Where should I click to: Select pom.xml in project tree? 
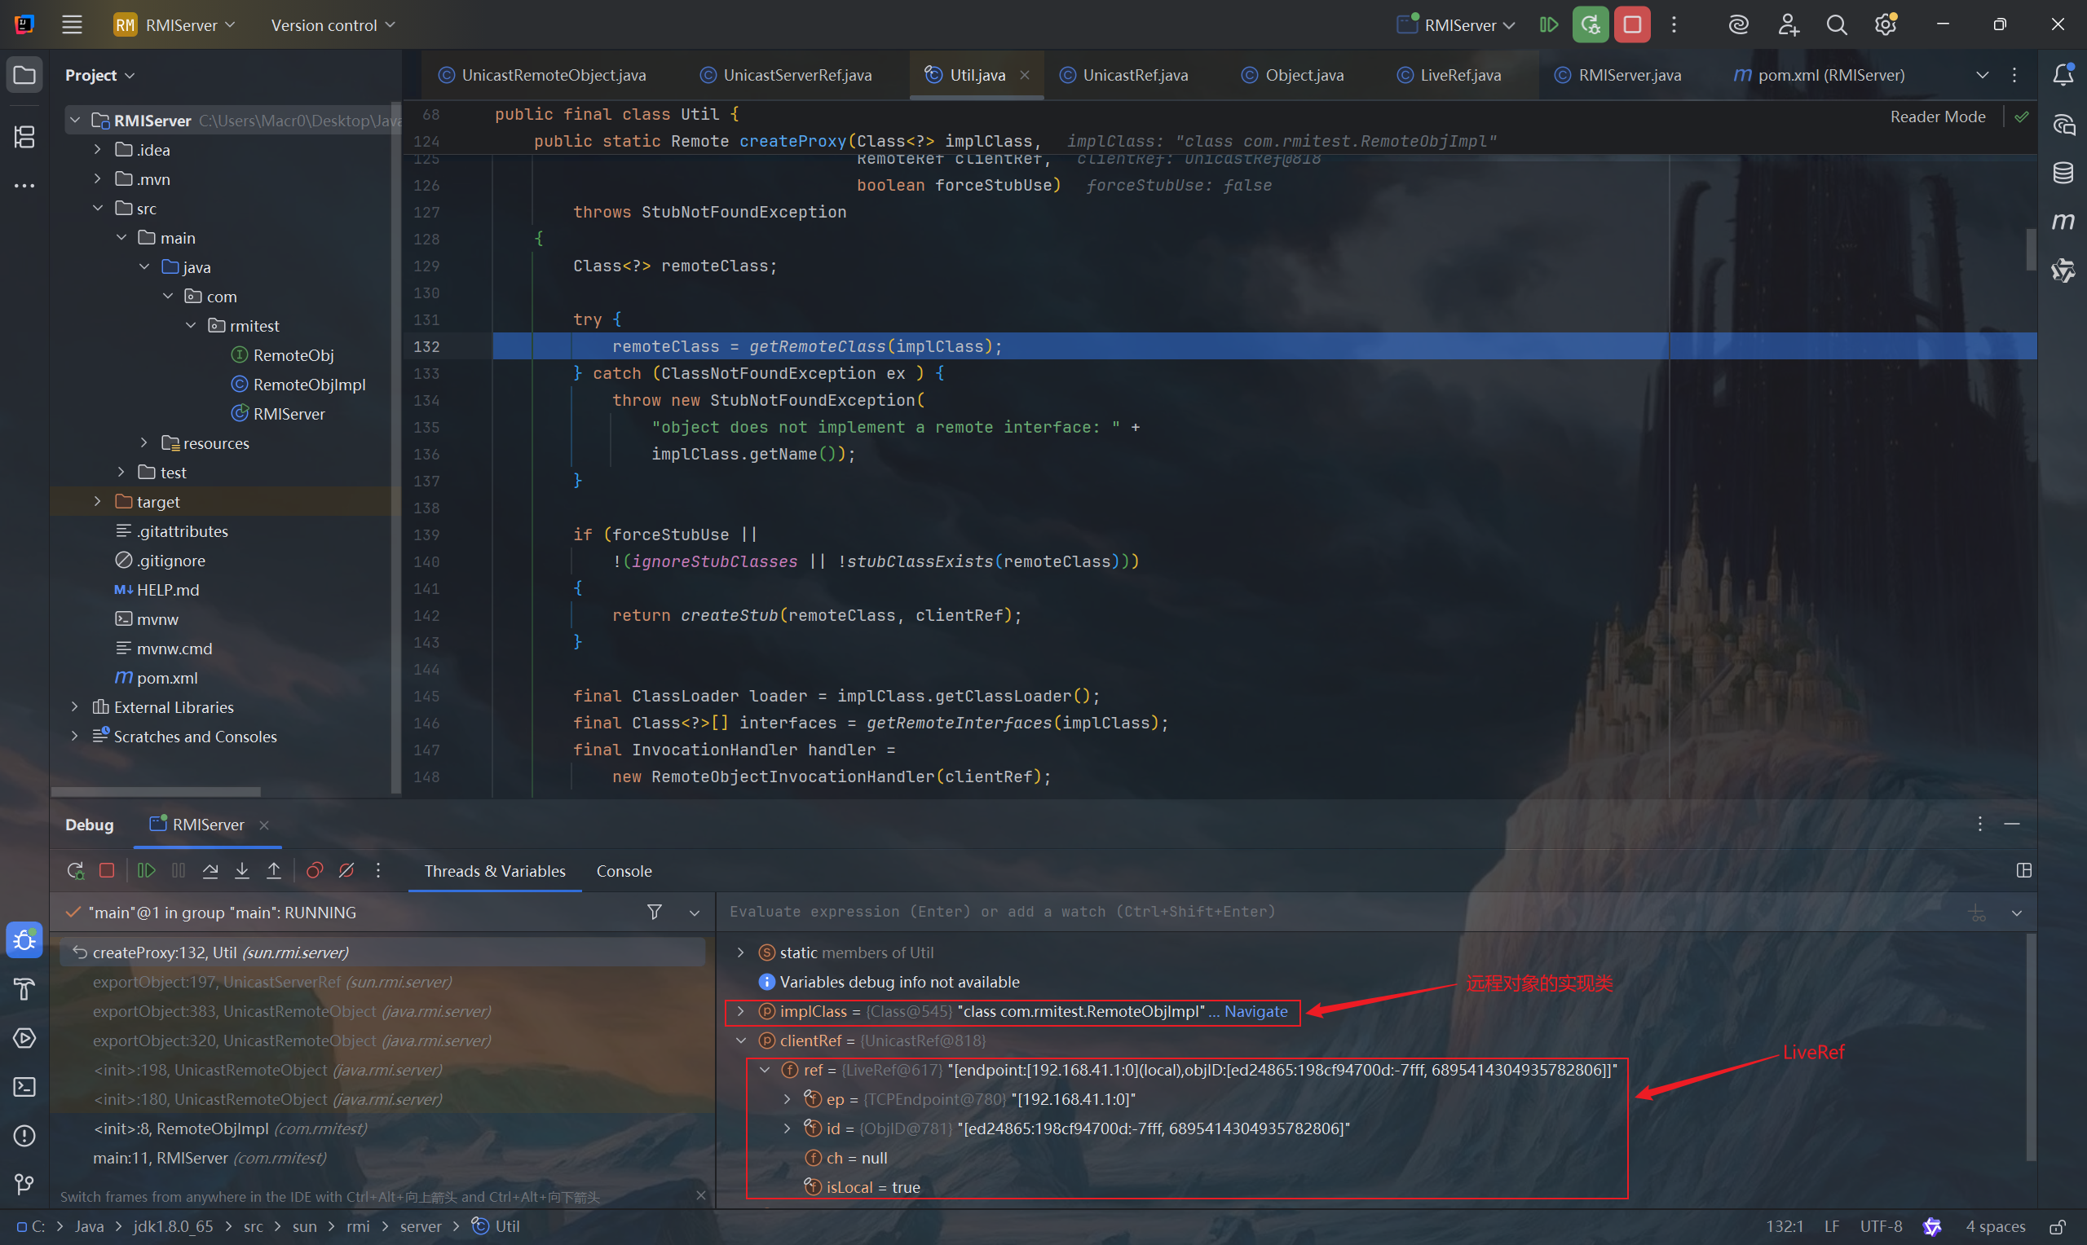tap(157, 677)
